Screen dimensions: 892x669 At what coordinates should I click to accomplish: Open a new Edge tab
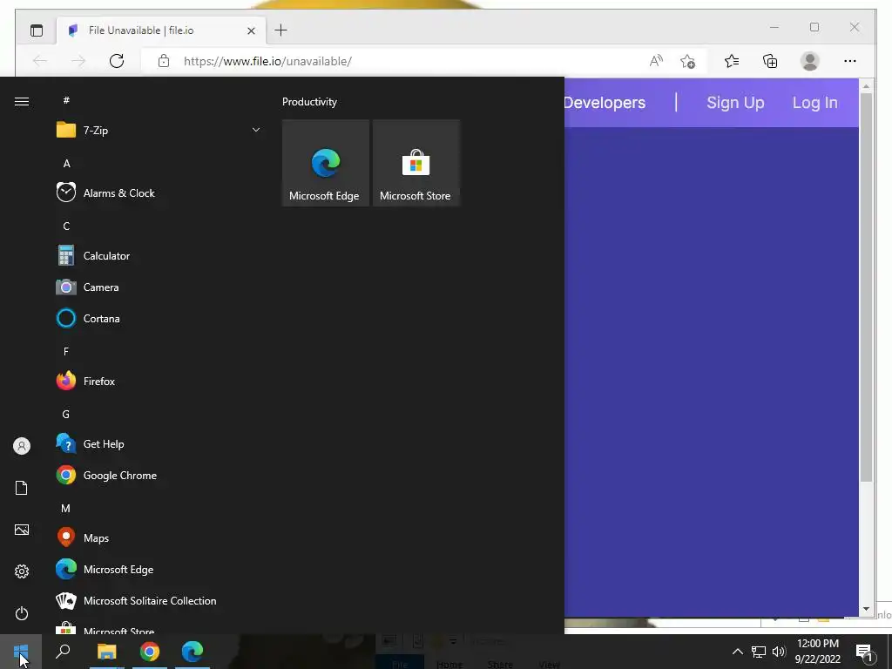point(281,30)
